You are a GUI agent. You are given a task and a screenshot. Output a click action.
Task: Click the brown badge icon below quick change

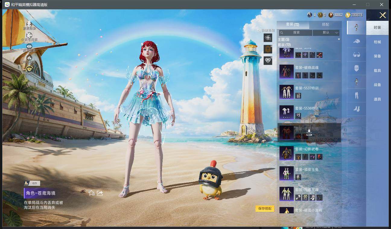[x=268, y=49]
